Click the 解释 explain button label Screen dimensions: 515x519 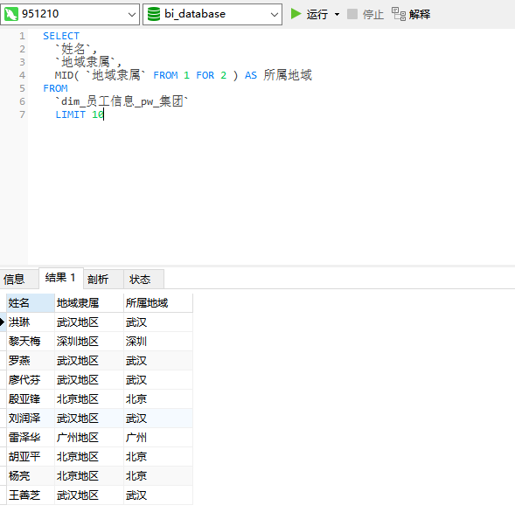click(420, 14)
